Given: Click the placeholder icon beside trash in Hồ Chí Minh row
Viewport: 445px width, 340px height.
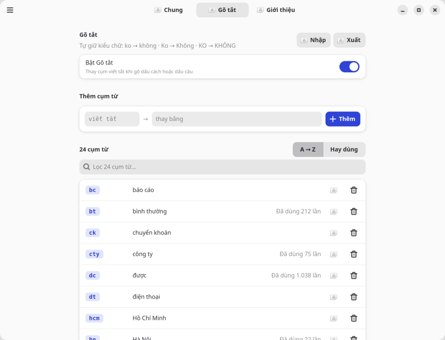Looking at the screenshot, I should click(x=334, y=318).
